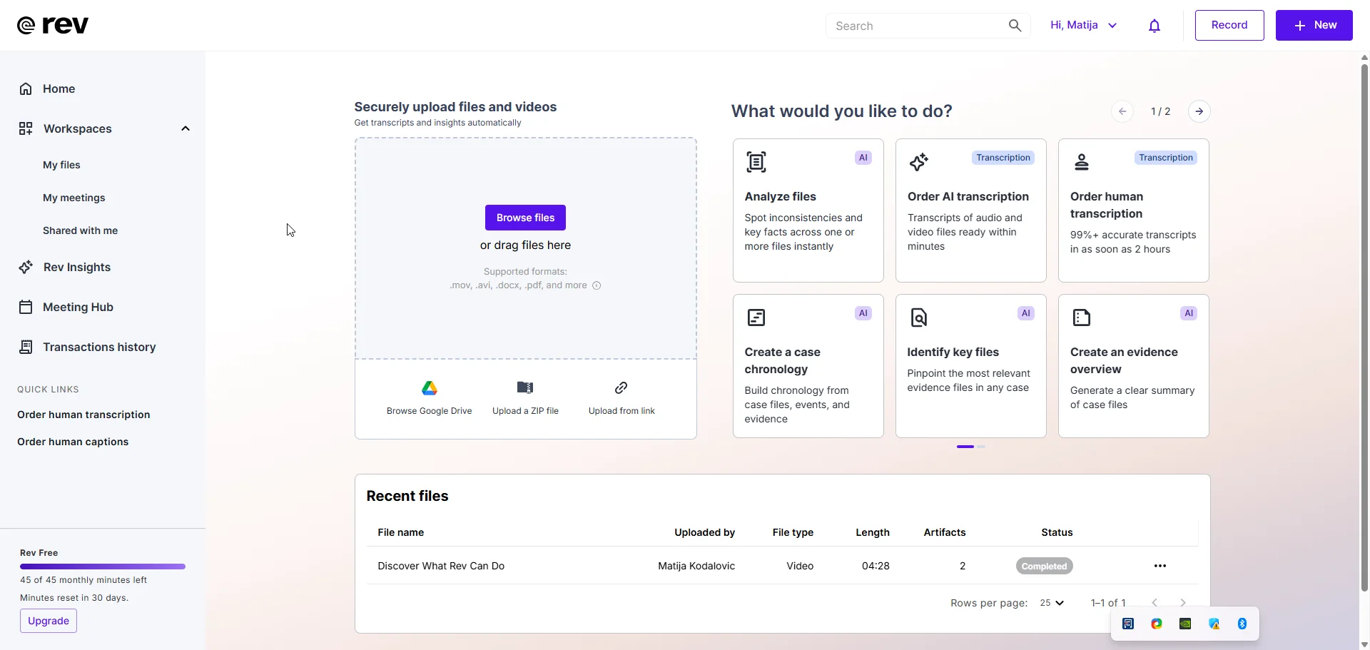Click the Upload from link label
1370x650 pixels.
621,411
